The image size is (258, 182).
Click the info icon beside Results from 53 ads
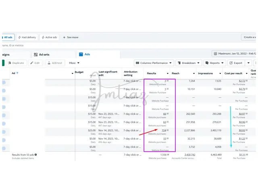[36, 155]
